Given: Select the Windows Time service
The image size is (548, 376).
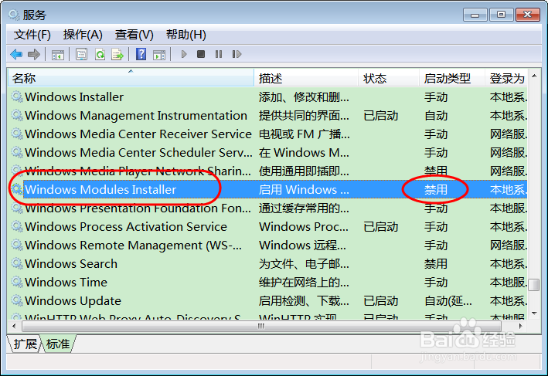Looking at the screenshot, I should tap(267, 282).
